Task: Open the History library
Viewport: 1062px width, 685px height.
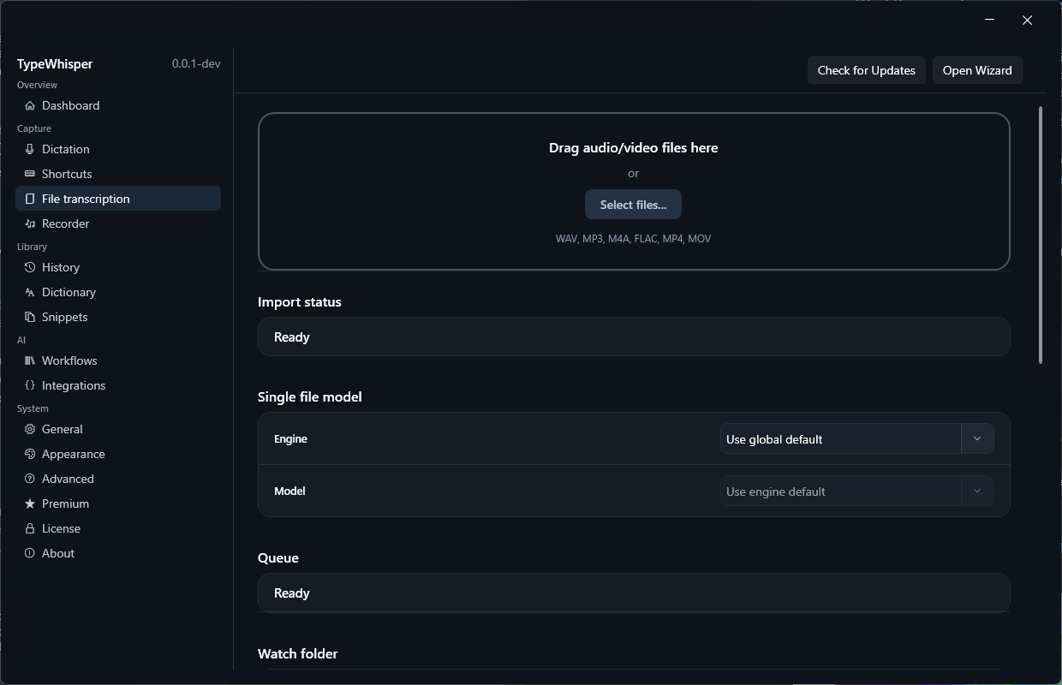Action: coord(118,267)
